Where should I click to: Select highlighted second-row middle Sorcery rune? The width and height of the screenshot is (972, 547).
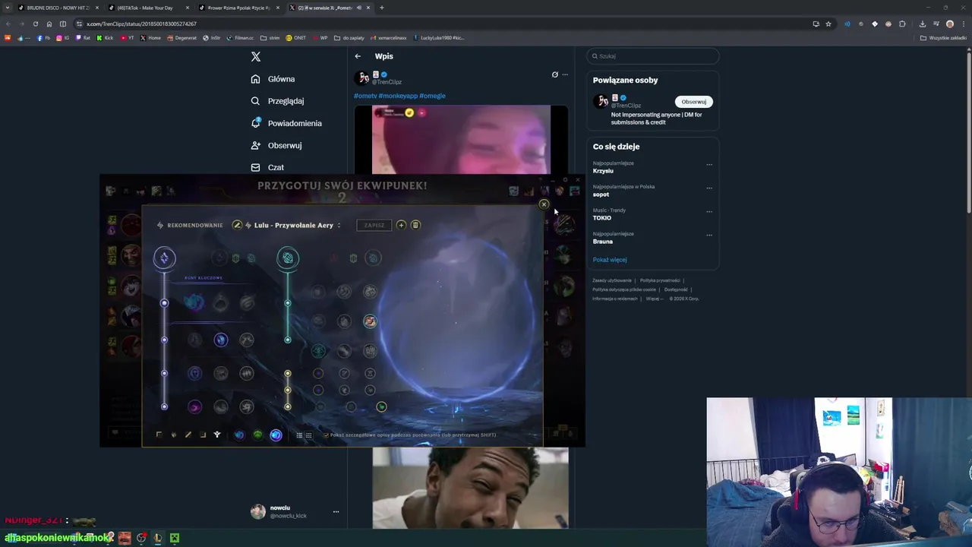click(220, 340)
